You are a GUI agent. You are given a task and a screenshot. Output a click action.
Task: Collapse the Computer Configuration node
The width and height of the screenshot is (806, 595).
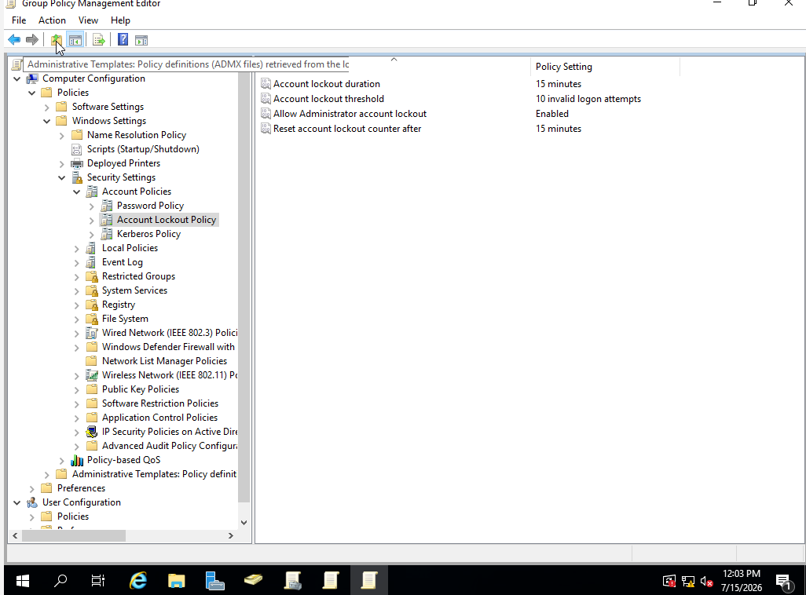[x=17, y=78]
